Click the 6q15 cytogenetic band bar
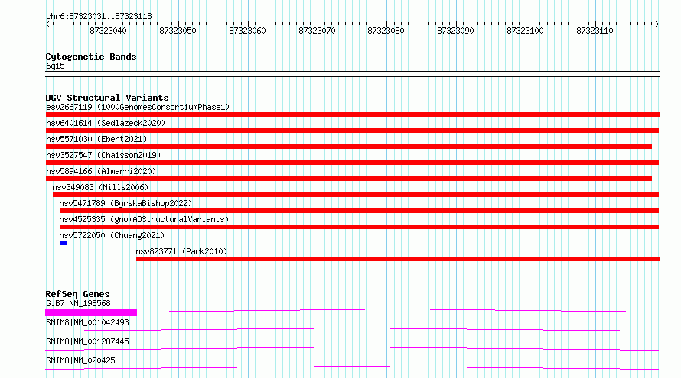 [352, 74]
